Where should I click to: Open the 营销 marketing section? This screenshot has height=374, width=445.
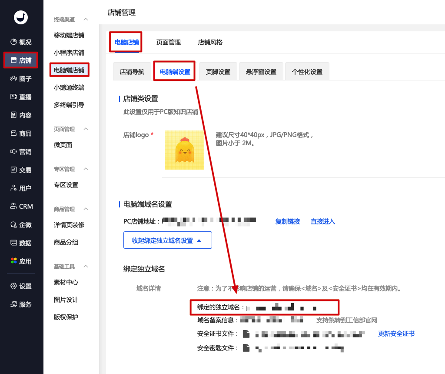21,152
